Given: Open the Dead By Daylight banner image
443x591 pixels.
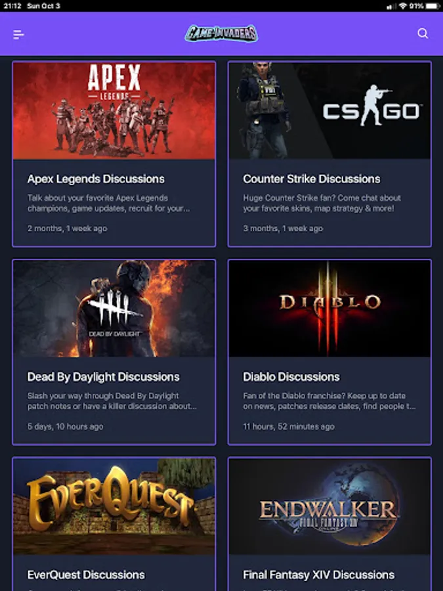Looking at the screenshot, I should point(114,309).
